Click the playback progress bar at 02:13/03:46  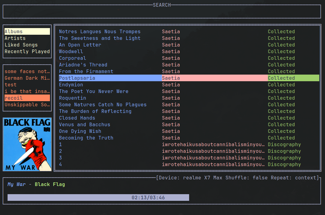pyautogui.click(x=98, y=198)
